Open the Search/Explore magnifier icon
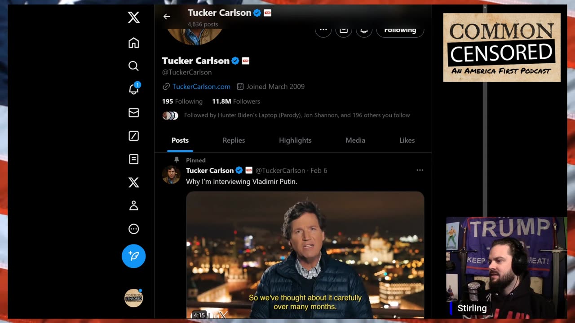The height and width of the screenshot is (323, 575). pos(133,66)
